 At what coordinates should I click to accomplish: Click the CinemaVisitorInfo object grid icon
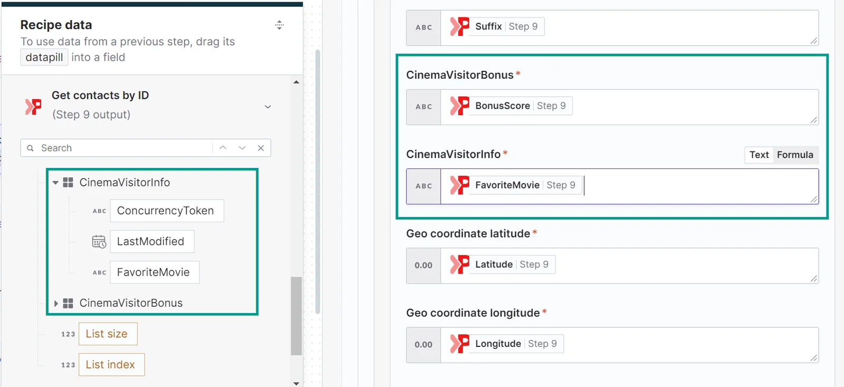click(x=68, y=183)
